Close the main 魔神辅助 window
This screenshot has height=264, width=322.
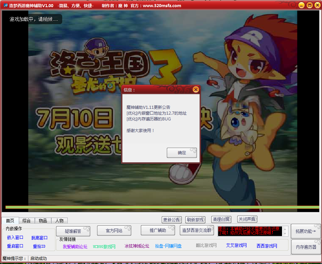318,5
